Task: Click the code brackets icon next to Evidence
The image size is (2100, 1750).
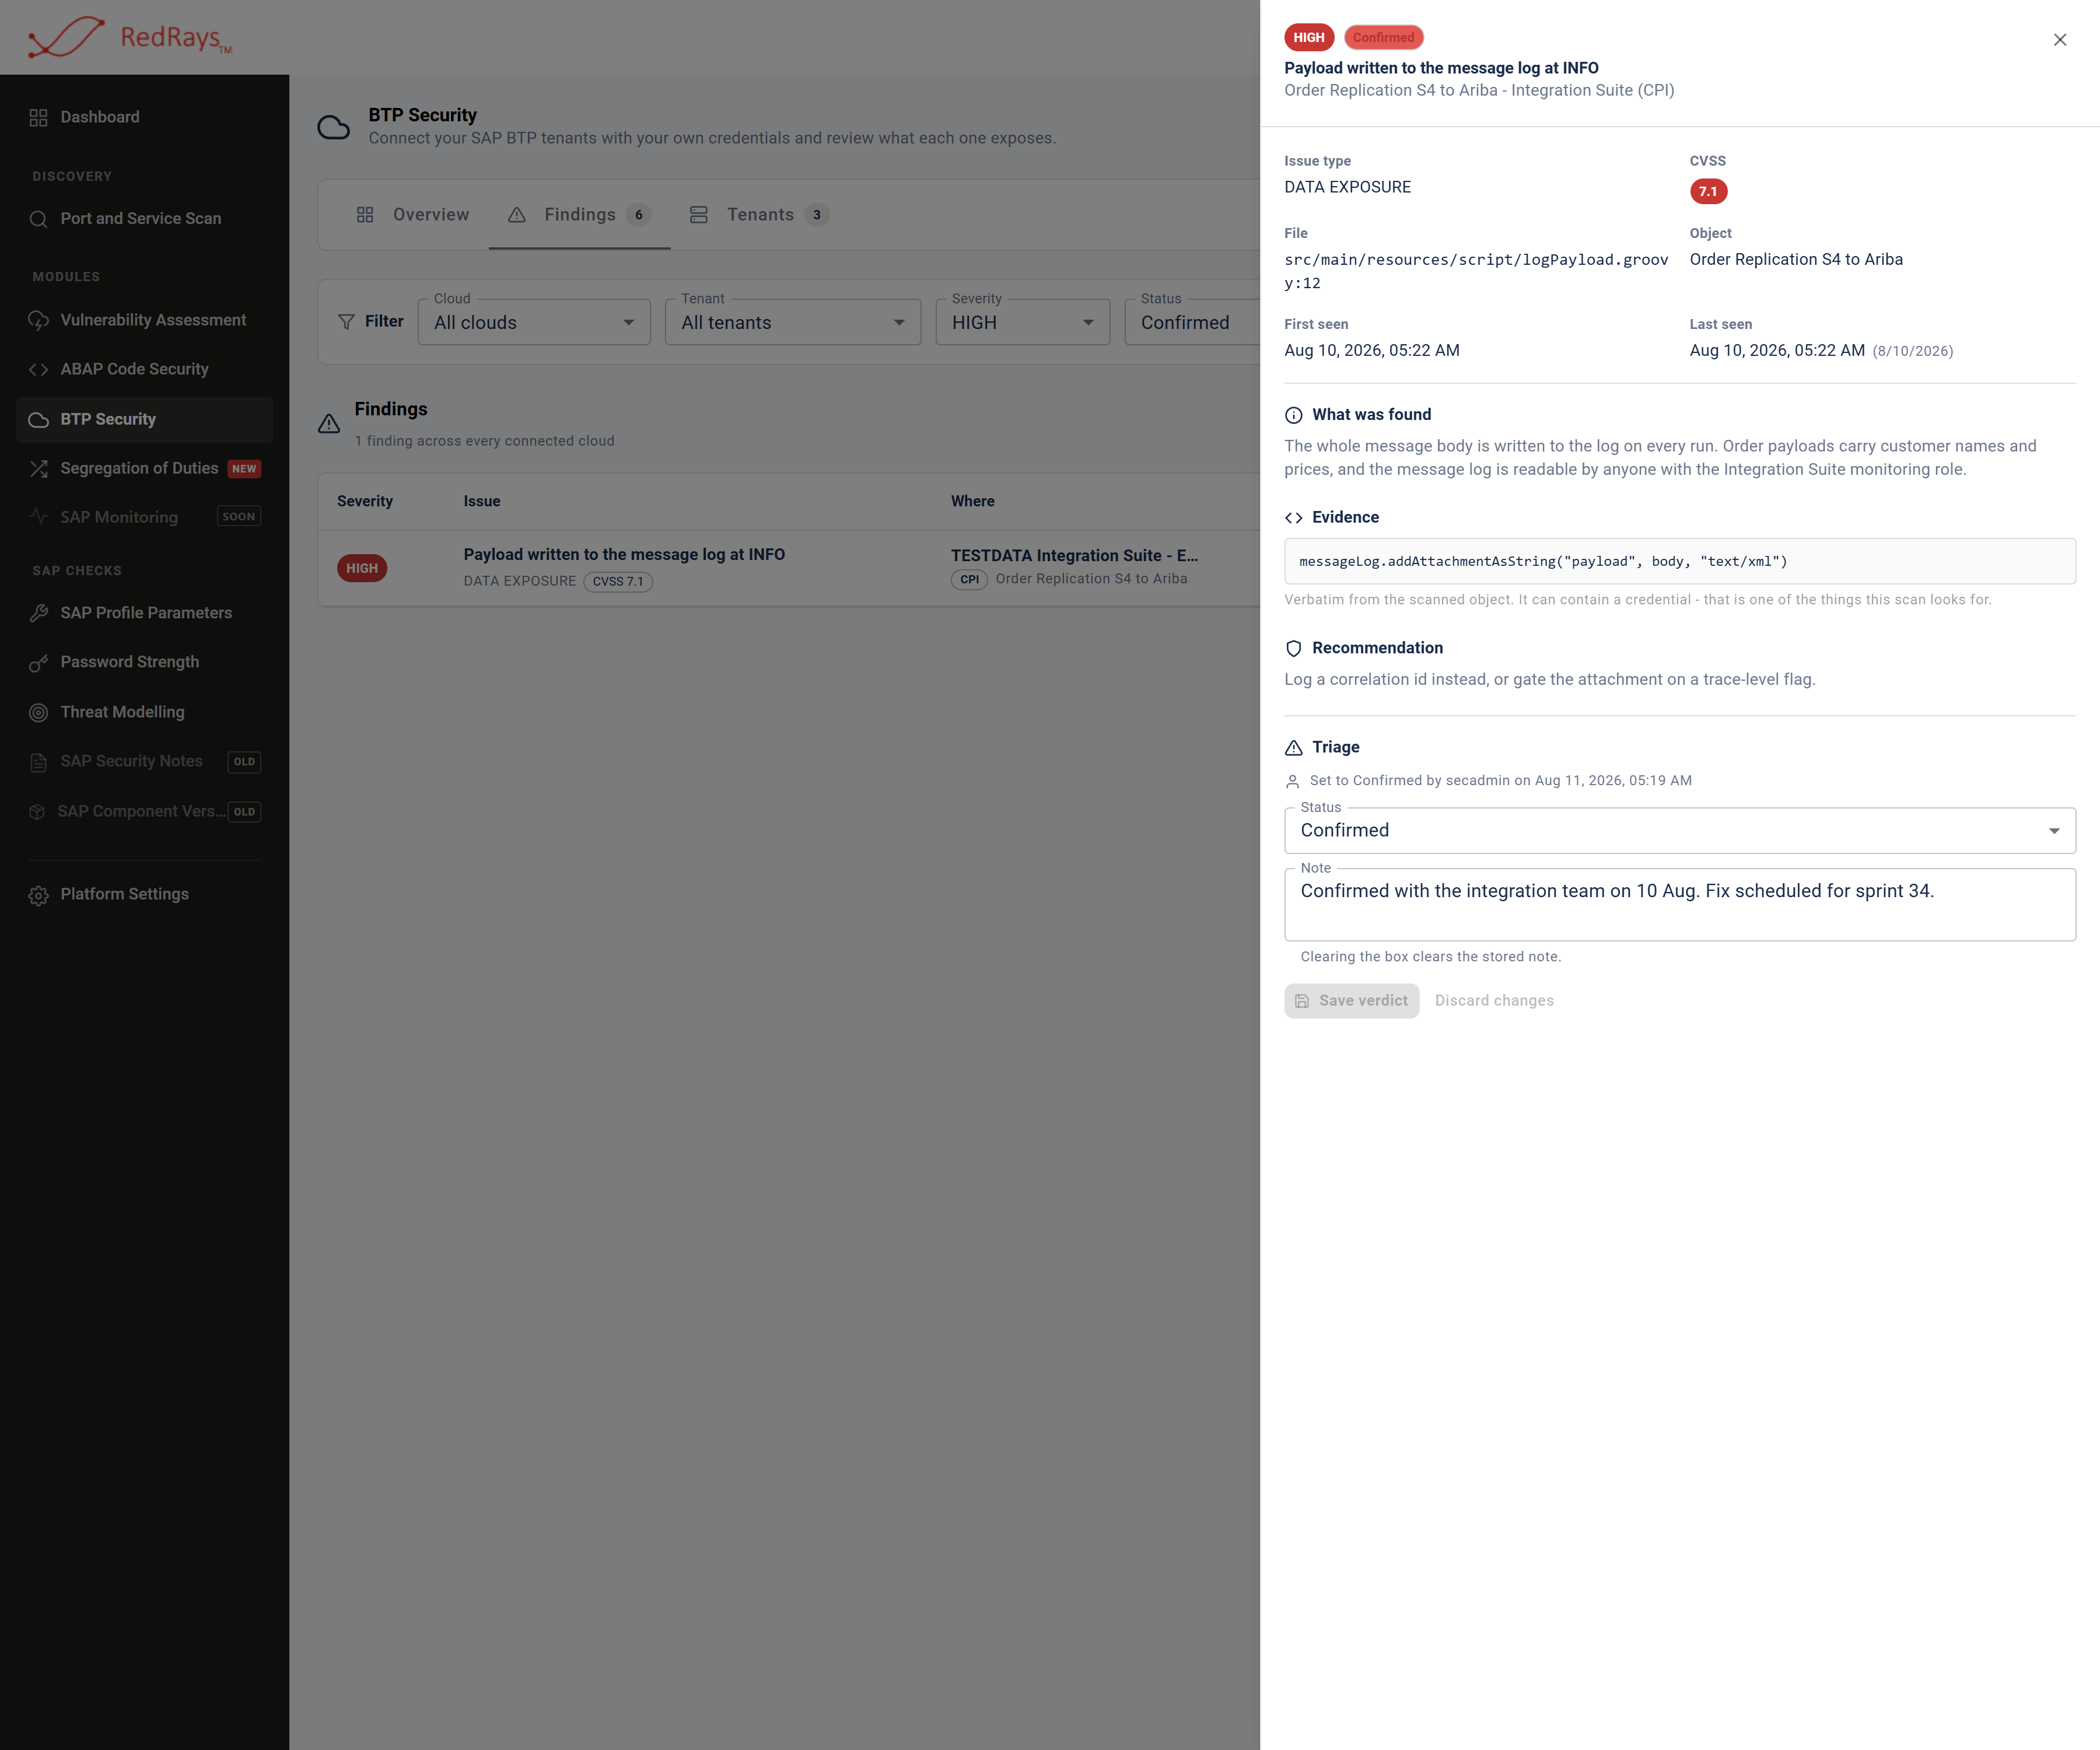Action: (x=1293, y=518)
